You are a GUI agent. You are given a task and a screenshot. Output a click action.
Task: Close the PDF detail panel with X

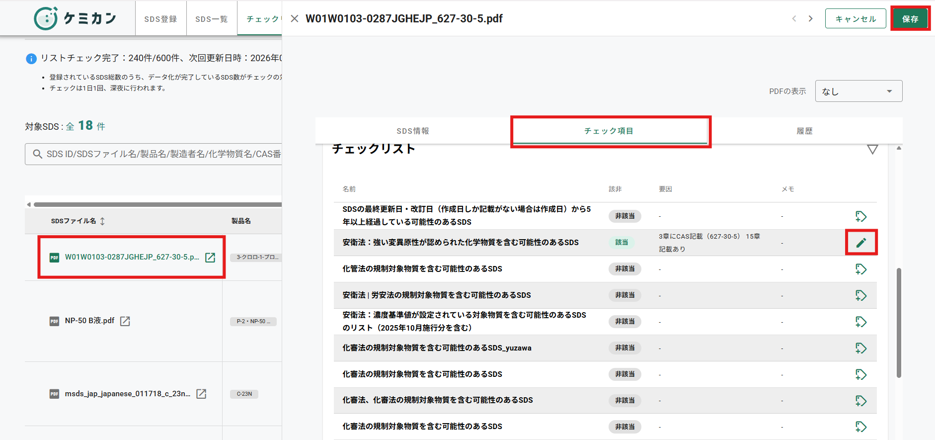[x=295, y=19]
